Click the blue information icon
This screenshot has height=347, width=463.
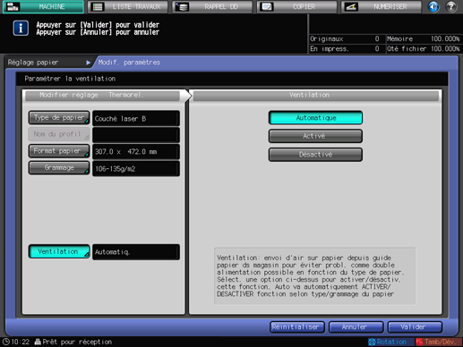(x=21, y=29)
